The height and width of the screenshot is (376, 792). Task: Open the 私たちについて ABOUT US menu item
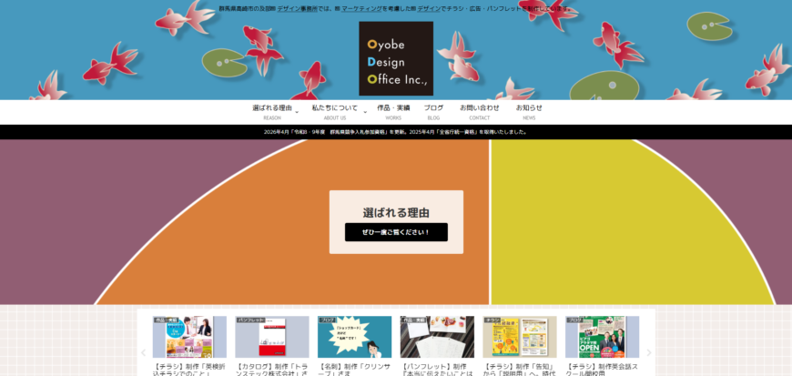pyautogui.click(x=334, y=112)
